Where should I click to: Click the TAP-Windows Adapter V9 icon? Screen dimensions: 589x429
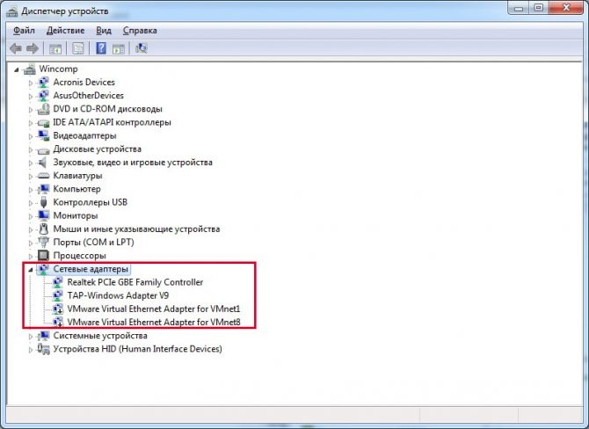[x=57, y=295]
